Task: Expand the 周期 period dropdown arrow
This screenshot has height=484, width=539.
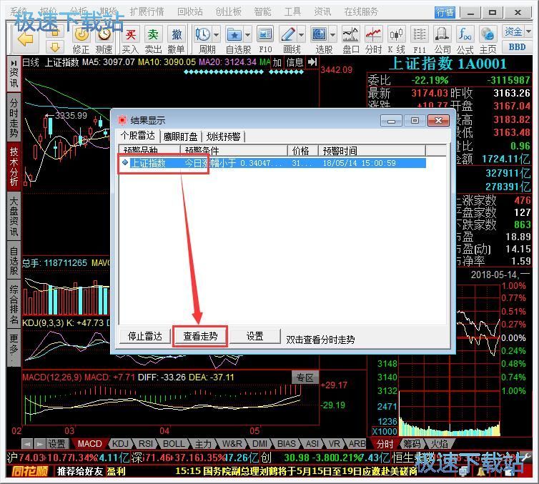Action: [216, 35]
